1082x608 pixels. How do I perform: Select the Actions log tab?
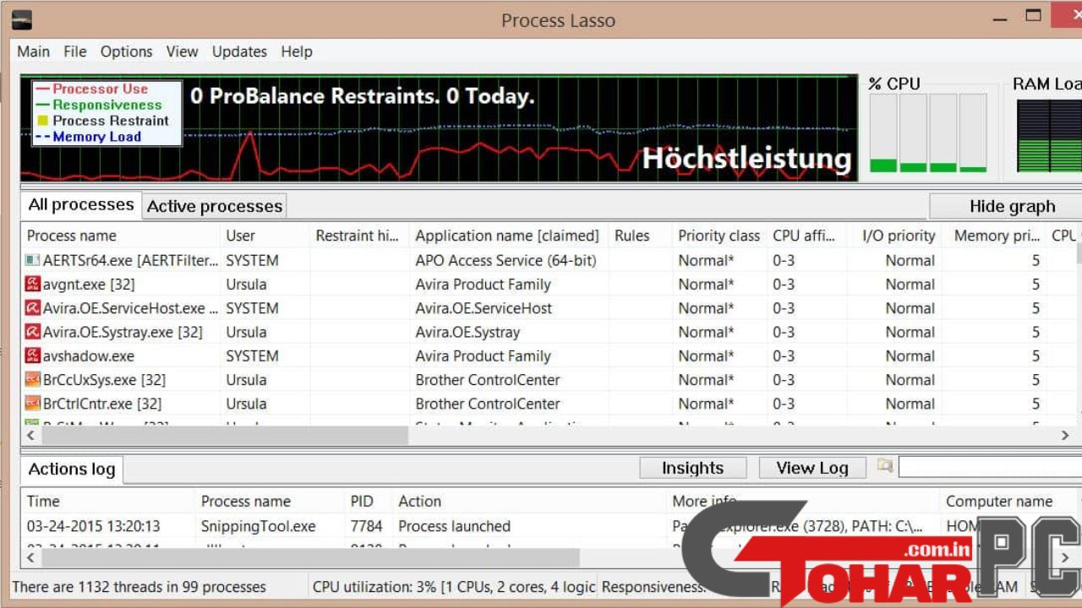(72, 470)
